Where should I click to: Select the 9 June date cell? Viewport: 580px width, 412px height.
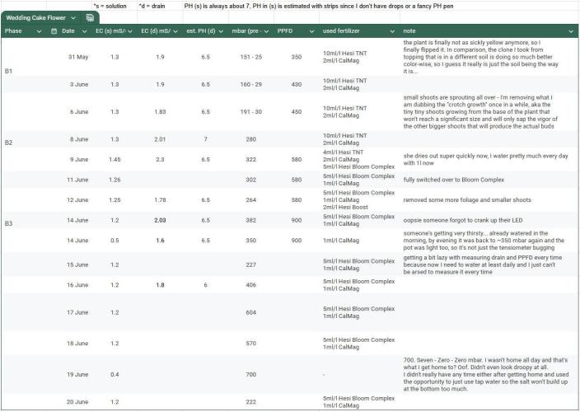point(79,159)
